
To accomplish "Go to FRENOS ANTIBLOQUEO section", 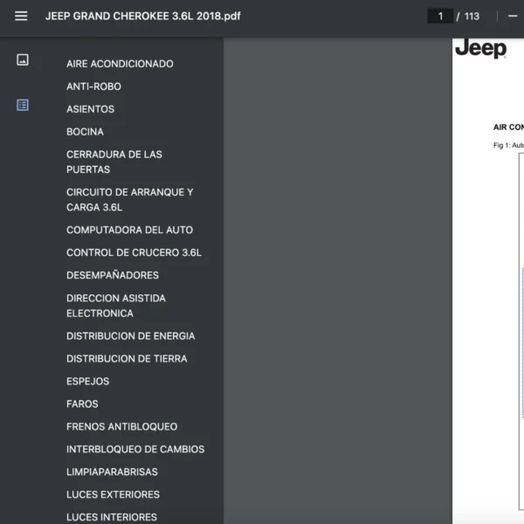I will point(121,427).
